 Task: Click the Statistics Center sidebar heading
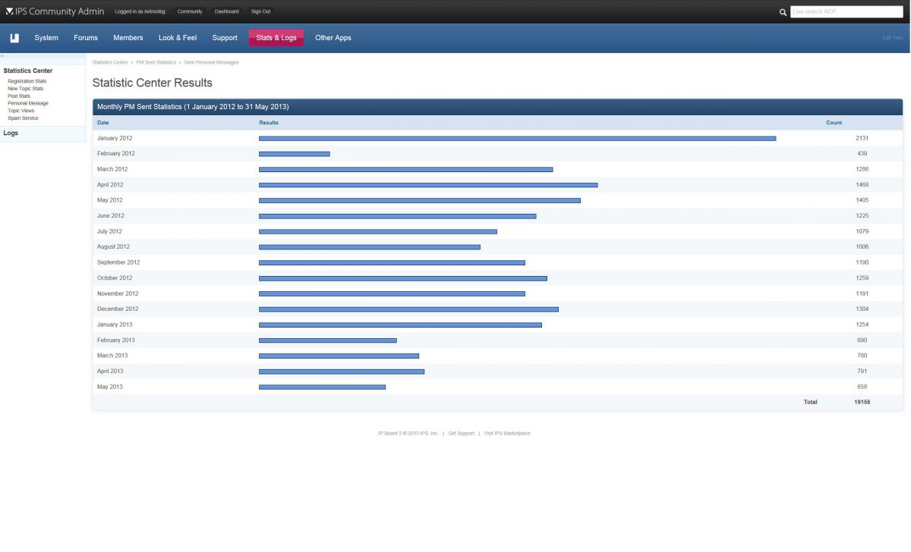click(28, 71)
